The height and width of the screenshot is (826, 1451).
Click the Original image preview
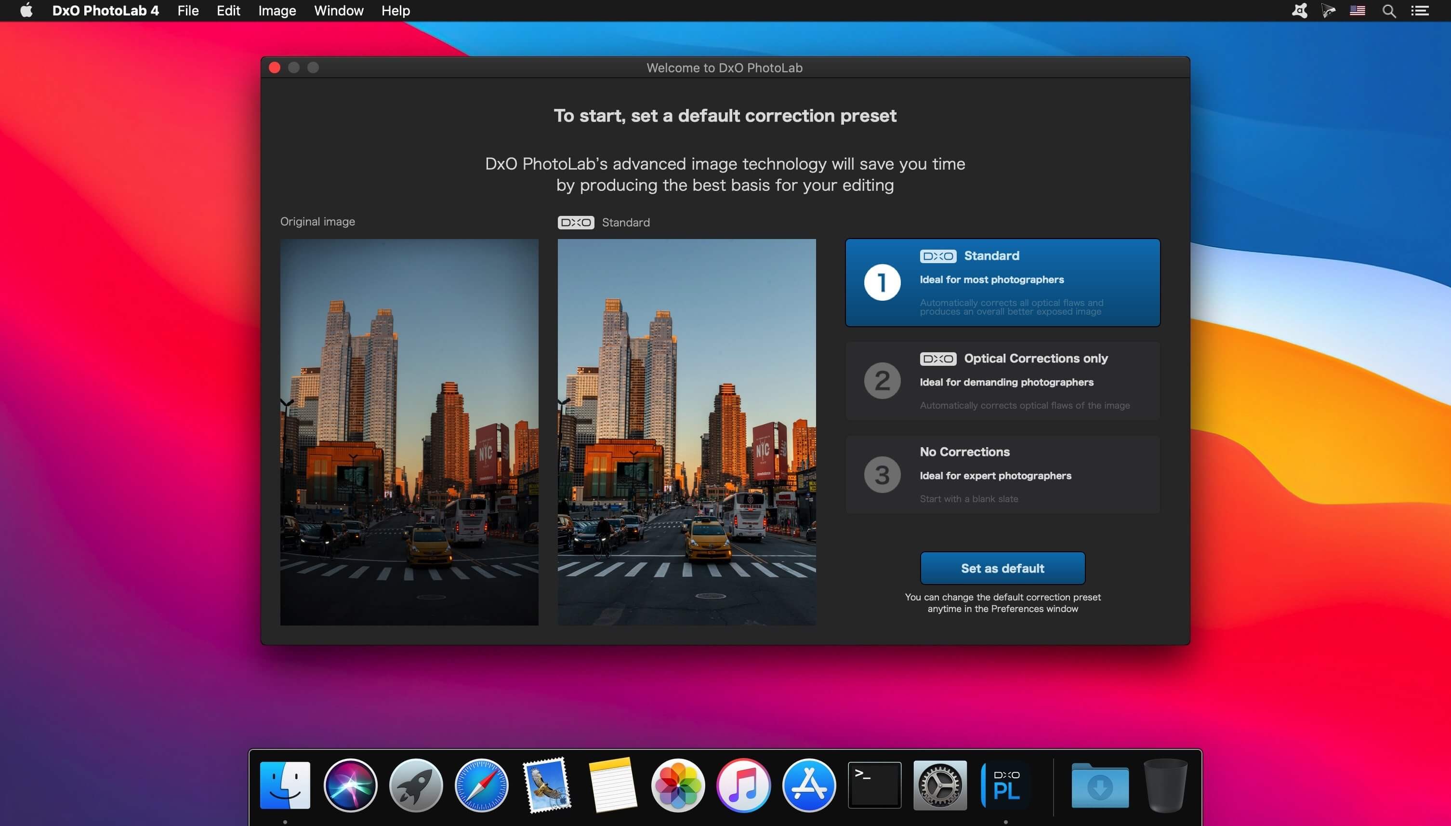tap(409, 432)
